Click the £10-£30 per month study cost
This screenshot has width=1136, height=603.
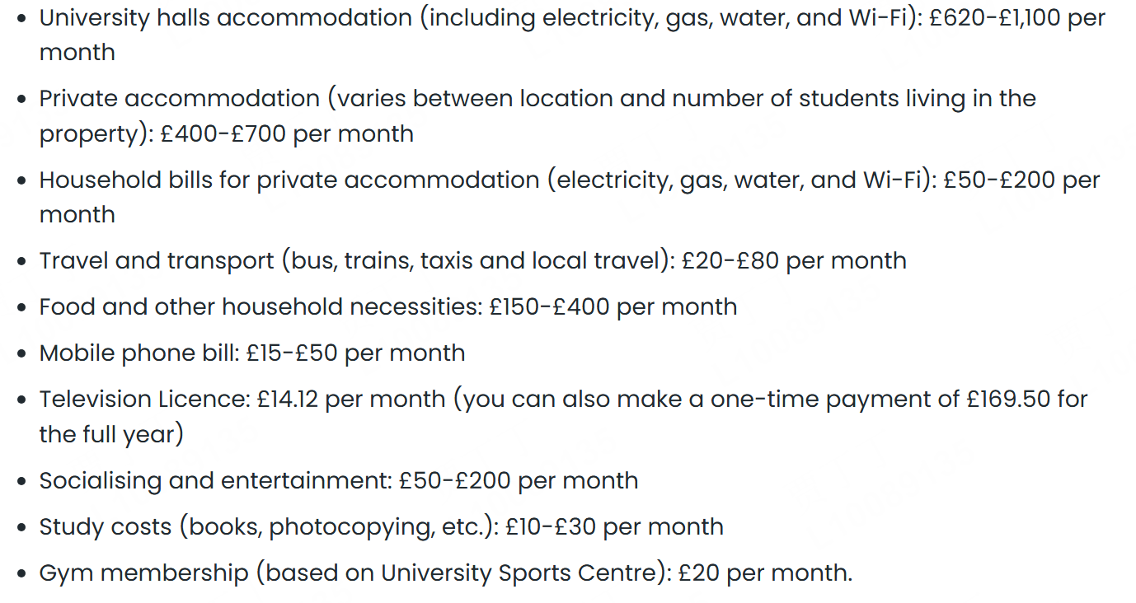pos(614,527)
